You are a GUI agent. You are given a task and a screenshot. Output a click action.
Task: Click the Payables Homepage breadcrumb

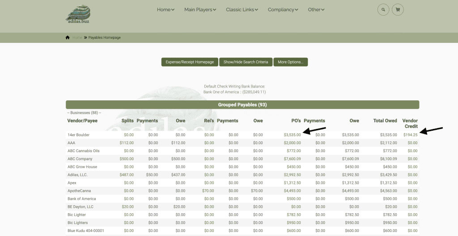105,37
